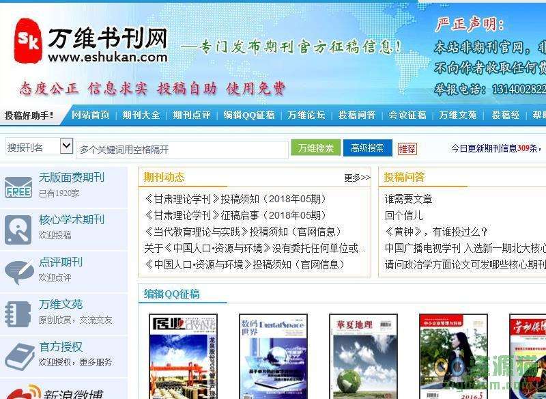Click the red 推荐 tag
The height and width of the screenshot is (399, 546).
(407, 149)
